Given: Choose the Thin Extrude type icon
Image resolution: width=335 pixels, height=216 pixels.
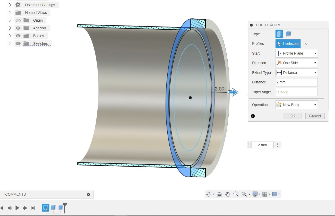Looking at the screenshot, I should (288, 34).
